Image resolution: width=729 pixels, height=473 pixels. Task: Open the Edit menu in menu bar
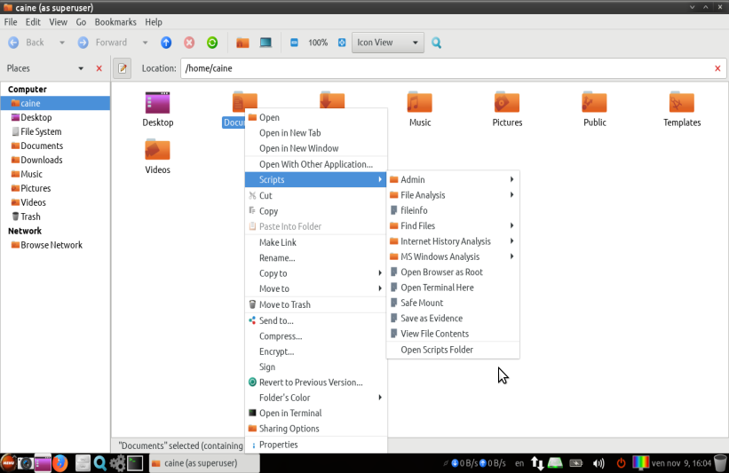33,21
